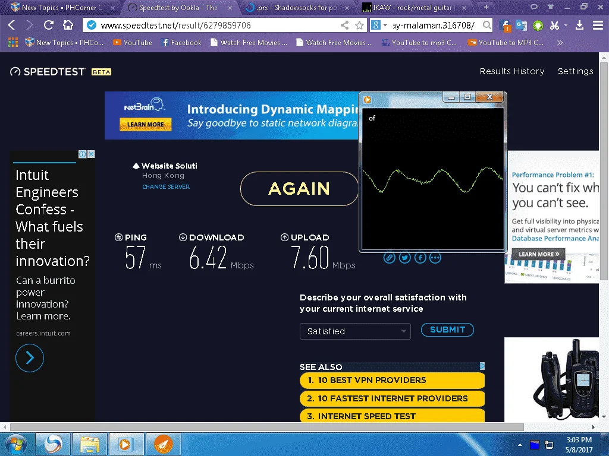
Task: Switch to Speedtest by Ookla tab
Action: tap(180, 7)
